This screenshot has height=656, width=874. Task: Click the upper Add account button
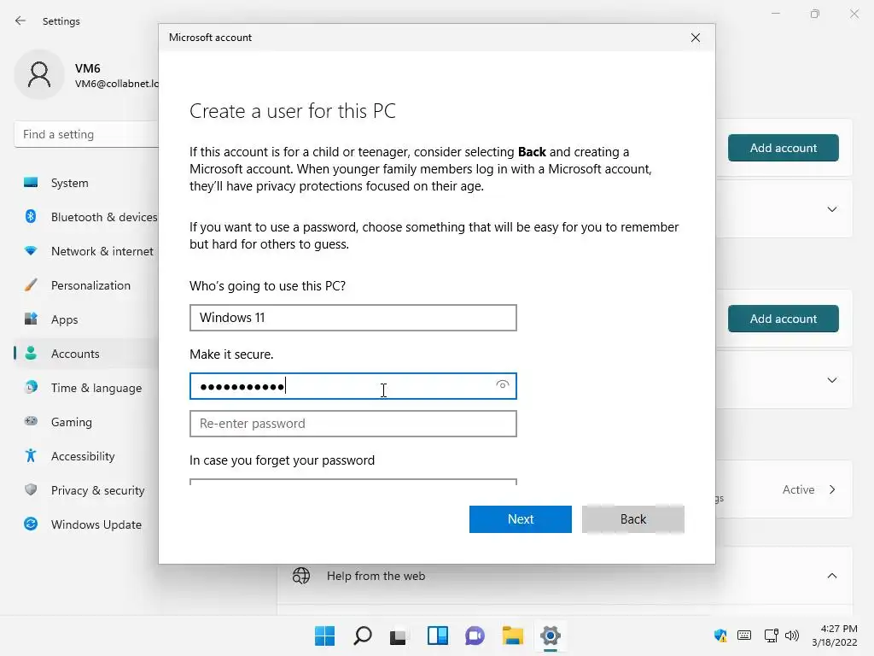tap(784, 148)
